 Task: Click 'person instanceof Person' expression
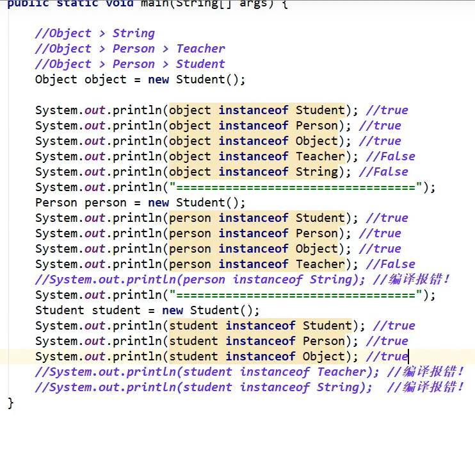pos(254,233)
